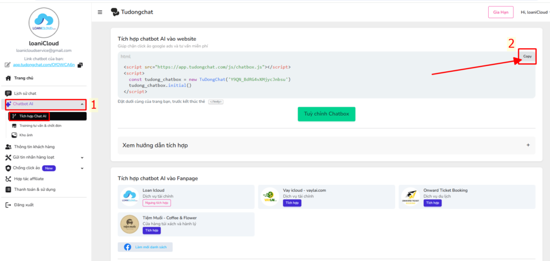Select Tích hợp Chat AI submenu item

48,116
